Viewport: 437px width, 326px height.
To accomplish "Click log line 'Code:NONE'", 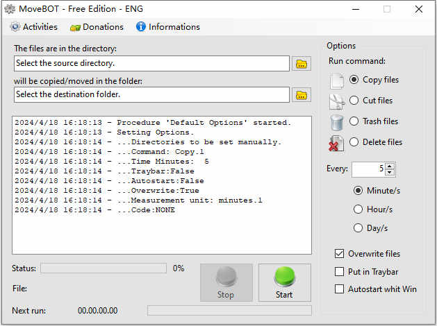I will [94, 210].
